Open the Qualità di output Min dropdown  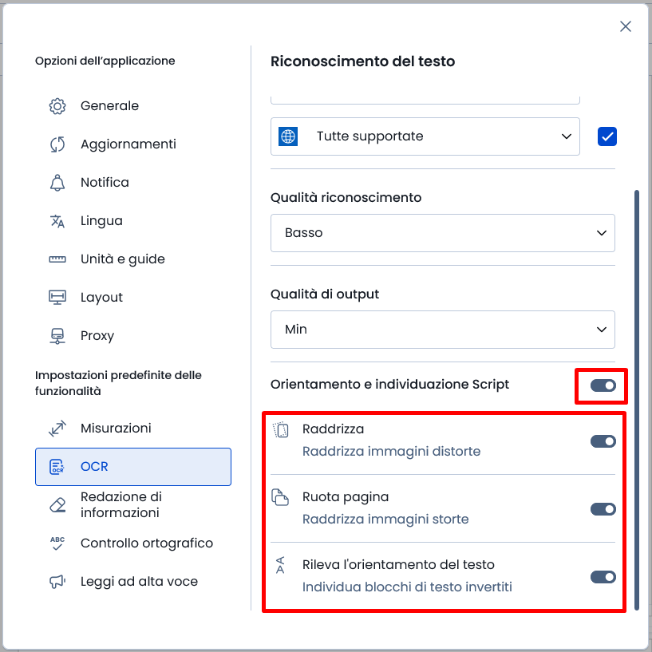coord(442,330)
